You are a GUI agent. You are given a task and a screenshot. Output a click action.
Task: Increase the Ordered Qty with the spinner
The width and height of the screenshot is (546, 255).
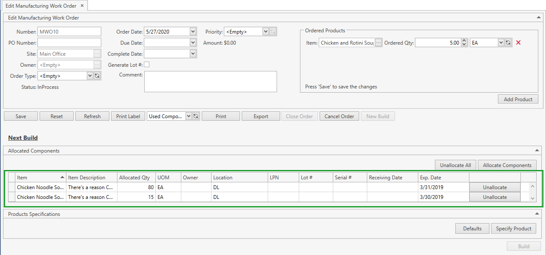[x=464, y=41]
